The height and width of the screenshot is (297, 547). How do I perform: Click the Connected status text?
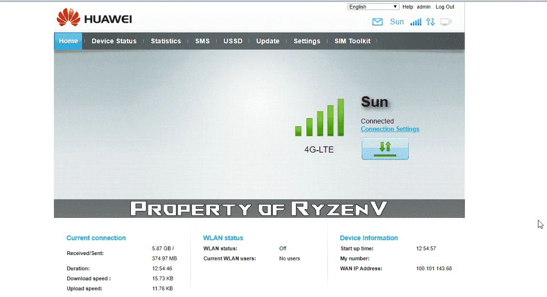pos(377,121)
